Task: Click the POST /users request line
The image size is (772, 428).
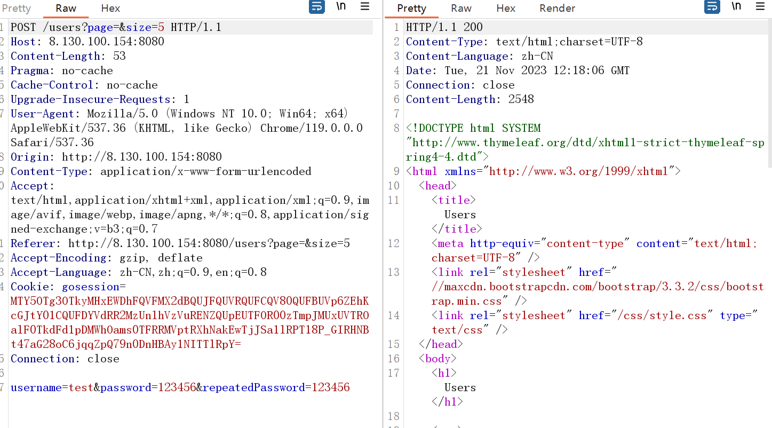Action: click(x=116, y=27)
